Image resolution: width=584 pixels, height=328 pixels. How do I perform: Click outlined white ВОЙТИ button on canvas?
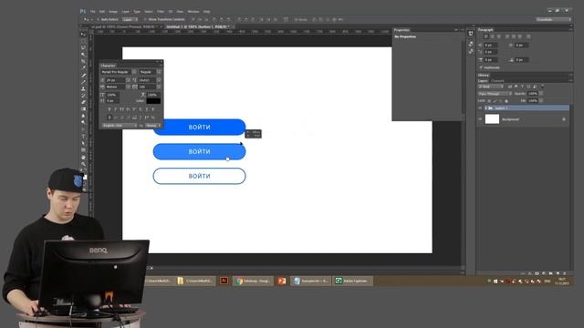click(x=200, y=176)
